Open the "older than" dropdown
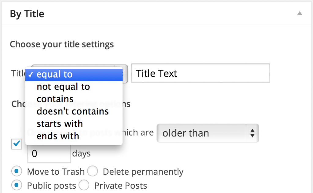Image resolution: width=313 pixels, height=193 pixels. click(x=208, y=133)
